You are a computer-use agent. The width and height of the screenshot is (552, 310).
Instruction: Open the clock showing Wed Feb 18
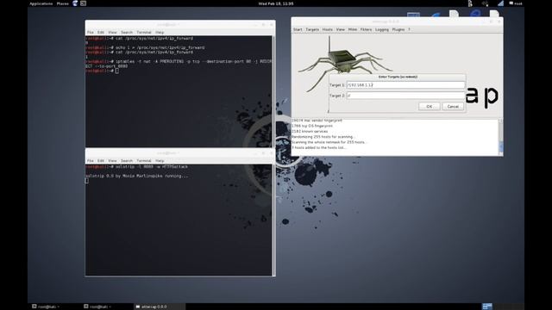point(276,3)
